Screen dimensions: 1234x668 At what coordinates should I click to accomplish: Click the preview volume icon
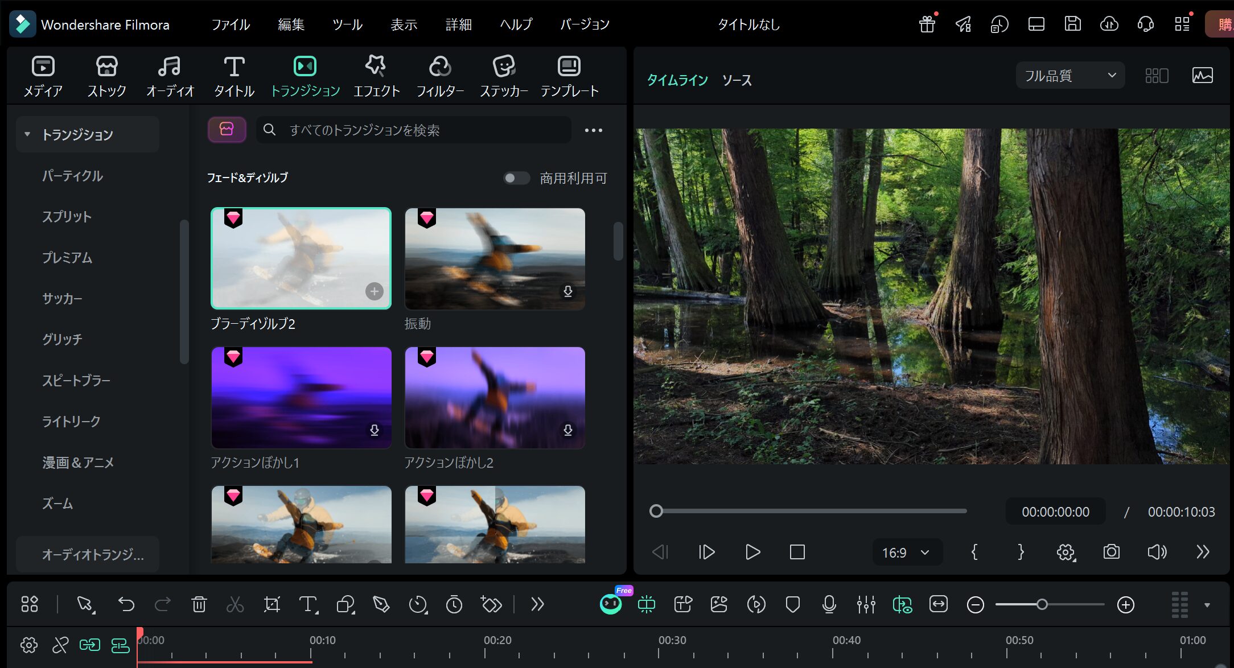click(x=1157, y=552)
